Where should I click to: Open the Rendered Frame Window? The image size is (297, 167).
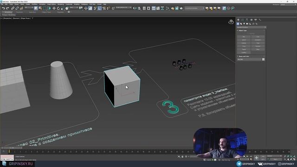pyautogui.click(x=177, y=8)
